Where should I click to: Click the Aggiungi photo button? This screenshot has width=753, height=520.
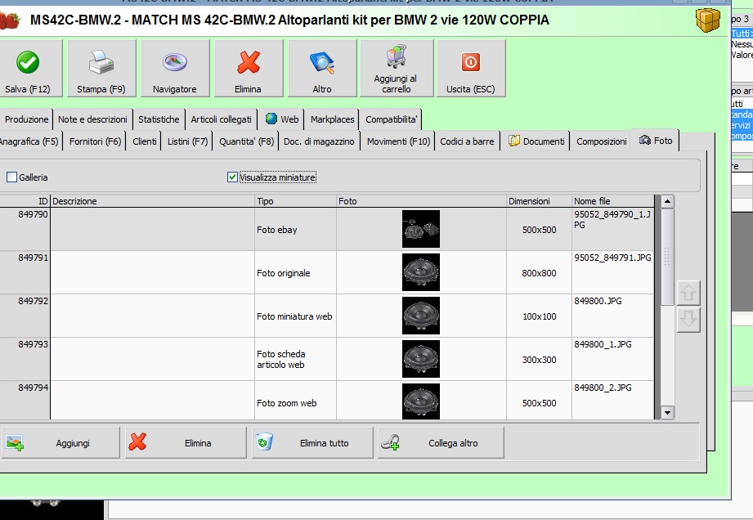(60, 442)
